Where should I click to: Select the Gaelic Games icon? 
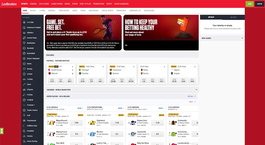click(24, 110)
